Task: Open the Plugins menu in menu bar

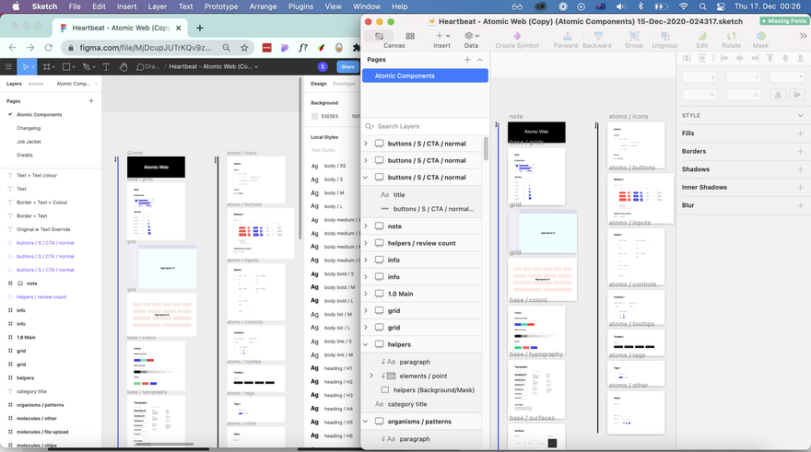Action: tap(300, 6)
